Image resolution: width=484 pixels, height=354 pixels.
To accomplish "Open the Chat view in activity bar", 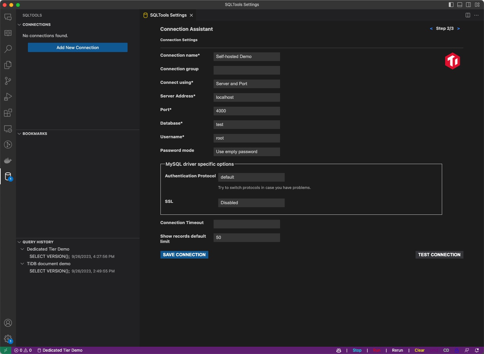I will (8, 17).
